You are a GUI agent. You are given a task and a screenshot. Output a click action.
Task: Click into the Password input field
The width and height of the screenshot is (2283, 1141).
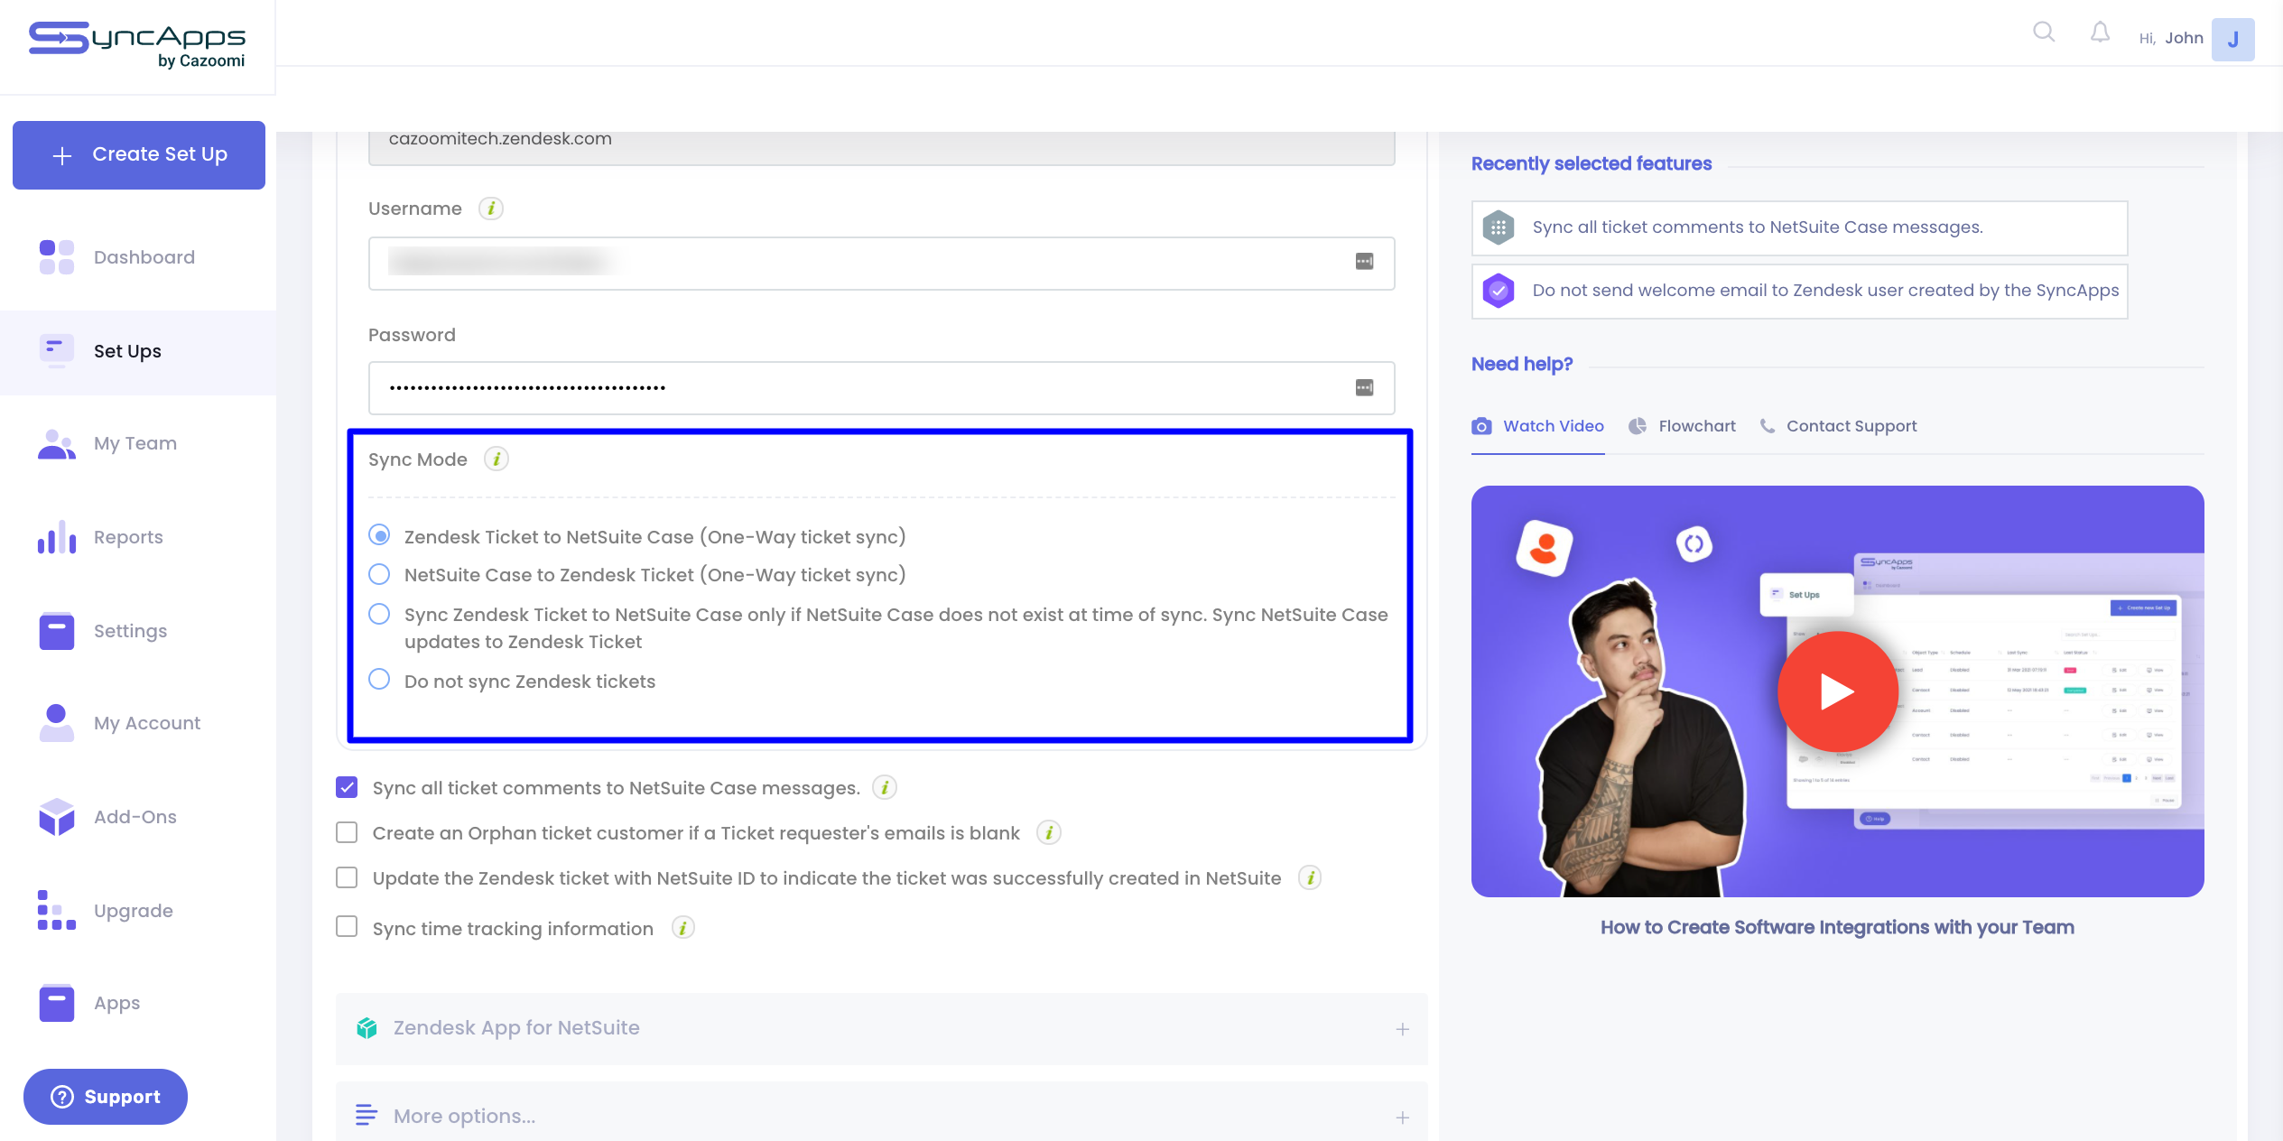pos(881,388)
